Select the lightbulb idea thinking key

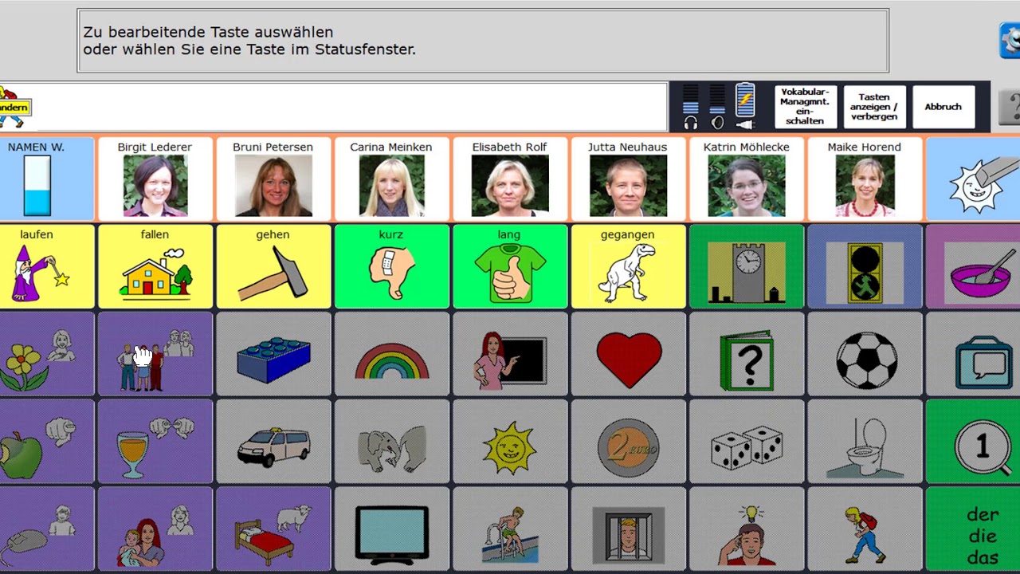coord(747,529)
